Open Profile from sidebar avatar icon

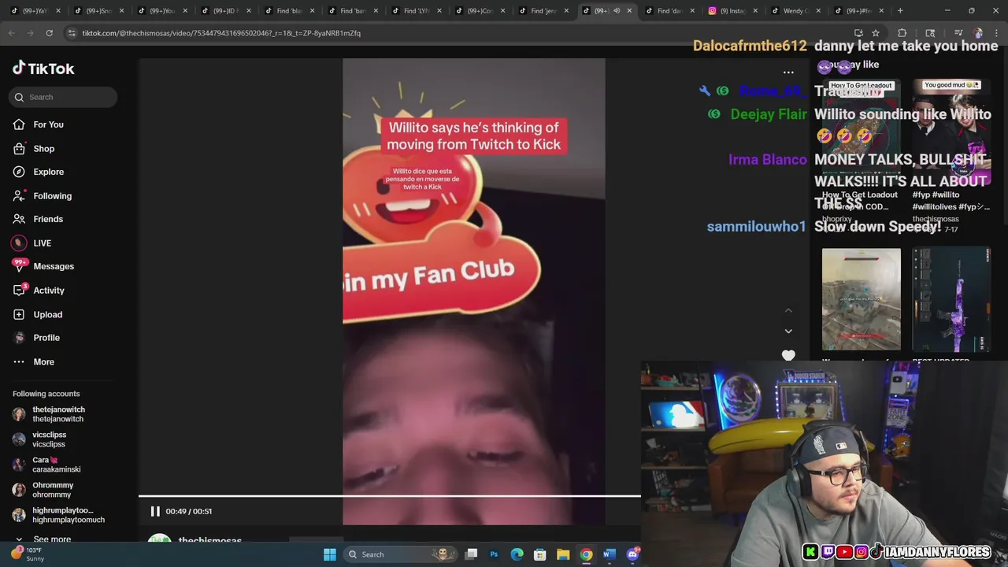coord(19,338)
